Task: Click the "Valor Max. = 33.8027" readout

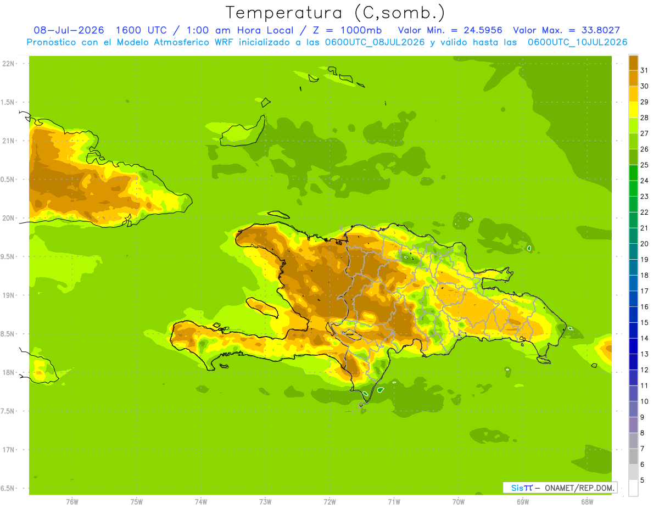Action: [x=567, y=31]
